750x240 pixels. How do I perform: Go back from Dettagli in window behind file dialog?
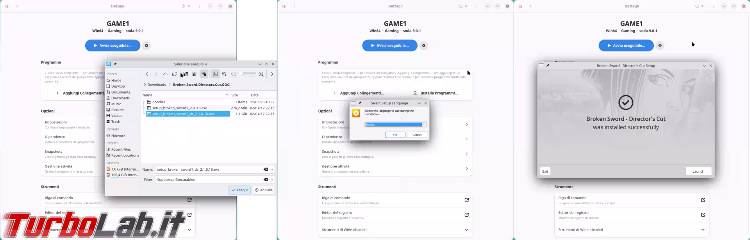(17, 6)
